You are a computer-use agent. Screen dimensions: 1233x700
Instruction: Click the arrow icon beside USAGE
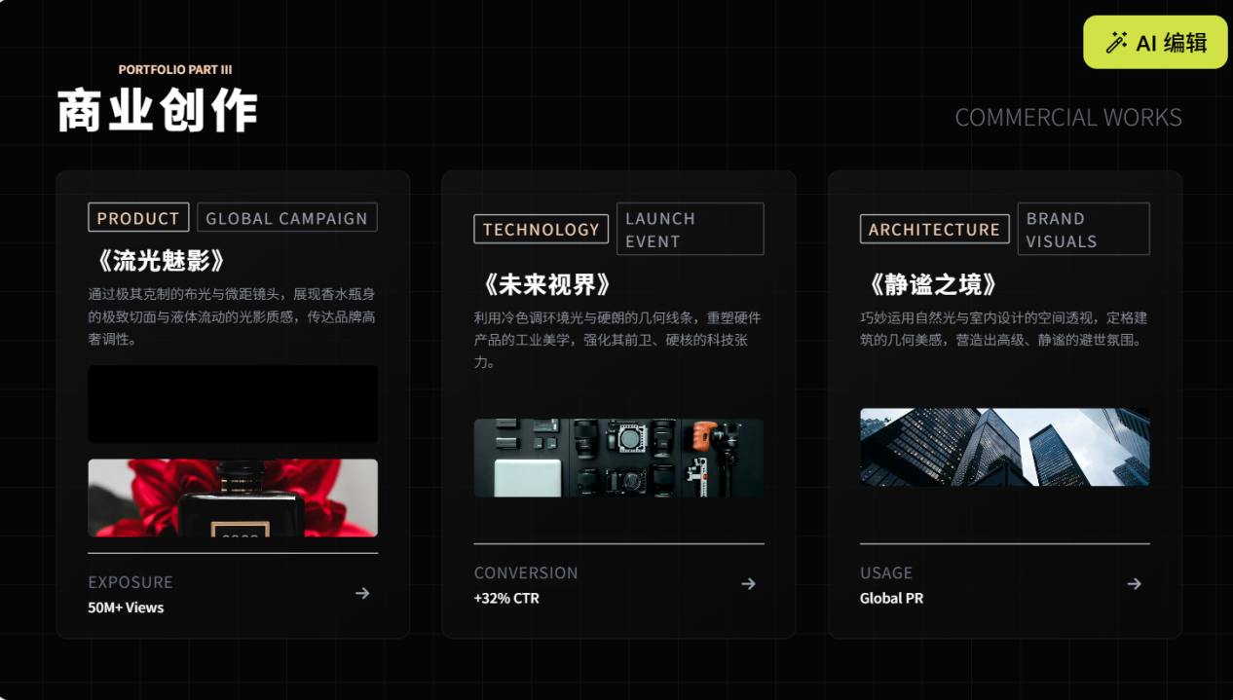coord(1134,584)
